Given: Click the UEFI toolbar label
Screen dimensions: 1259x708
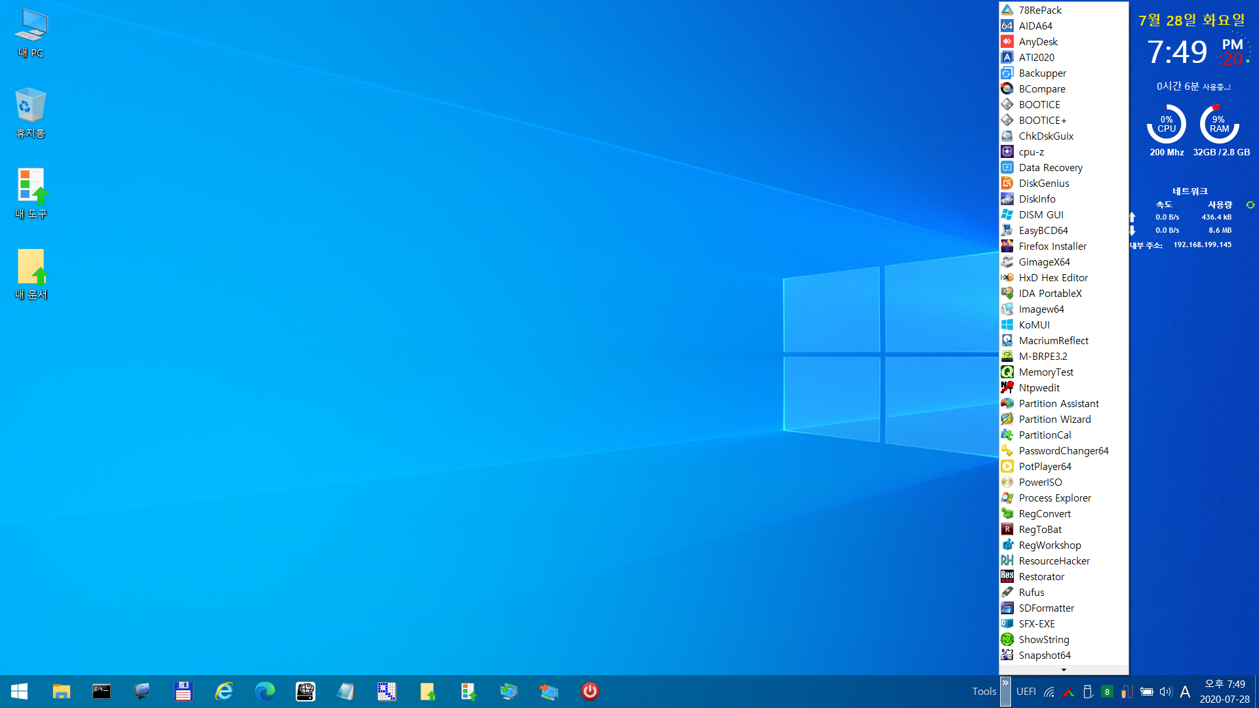Looking at the screenshot, I should tap(1026, 692).
